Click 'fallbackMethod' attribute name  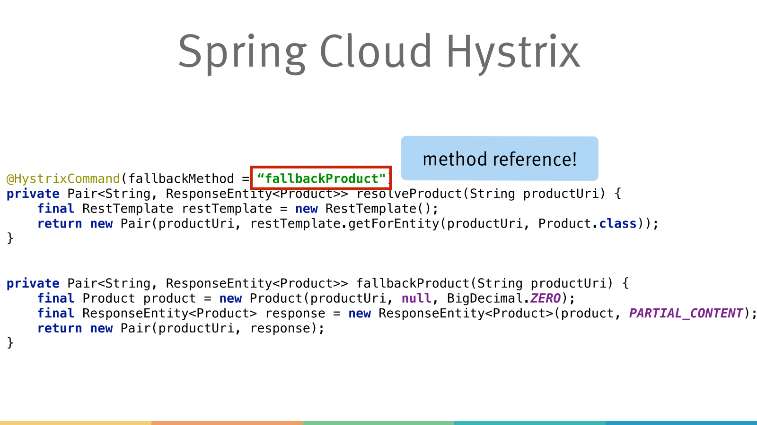(x=181, y=179)
